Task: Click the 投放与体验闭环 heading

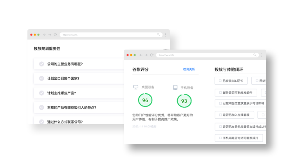Action: click(229, 70)
